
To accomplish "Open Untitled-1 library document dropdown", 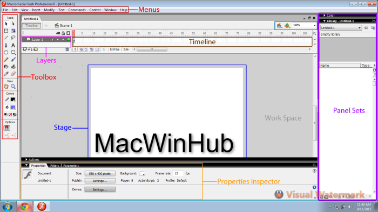I will pyautogui.click(x=341, y=28).
